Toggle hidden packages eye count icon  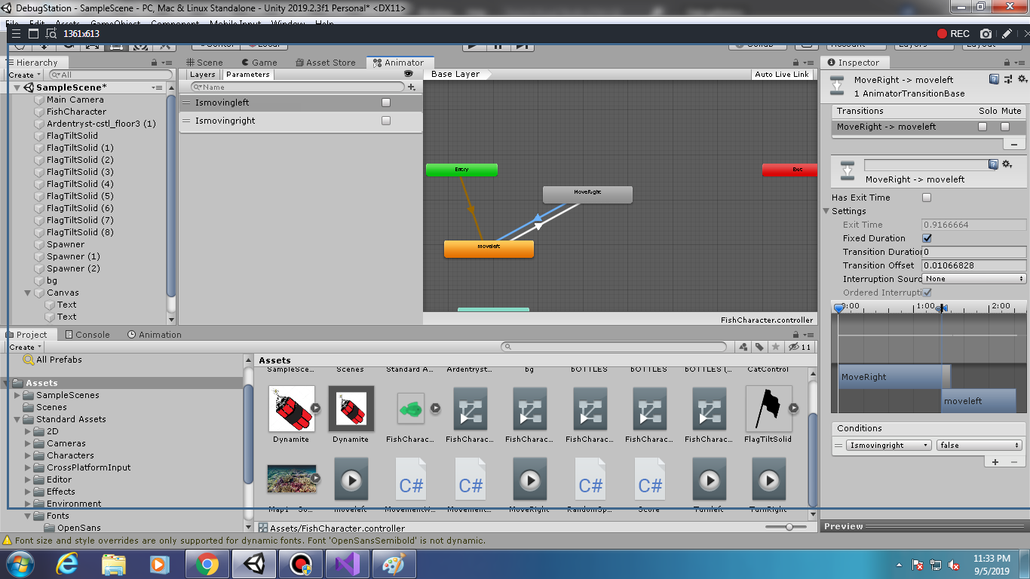pyautogui.click(x=799, y=347)
